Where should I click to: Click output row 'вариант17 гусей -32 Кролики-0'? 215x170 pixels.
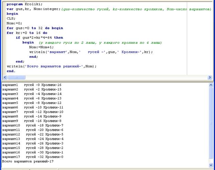pos(33,157)
